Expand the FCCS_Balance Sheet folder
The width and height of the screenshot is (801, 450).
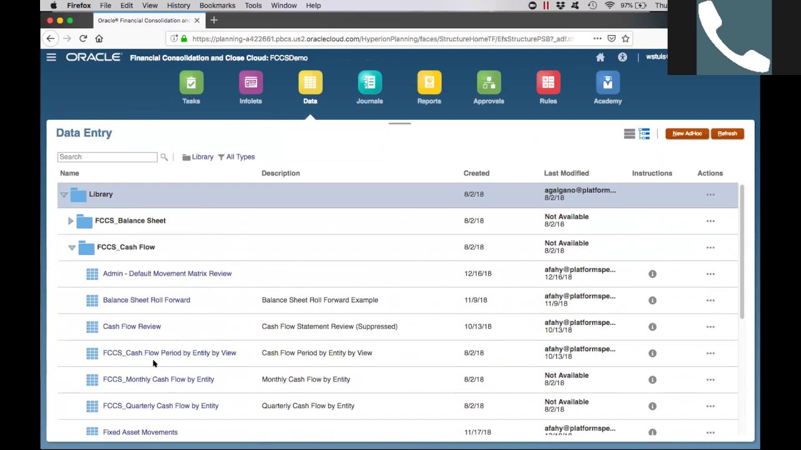(71, 221)
